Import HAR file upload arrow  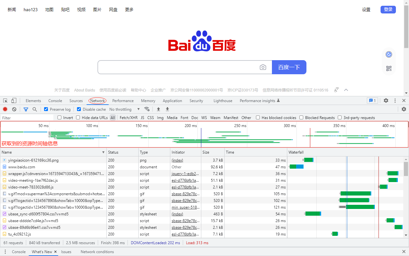(158, 109)
